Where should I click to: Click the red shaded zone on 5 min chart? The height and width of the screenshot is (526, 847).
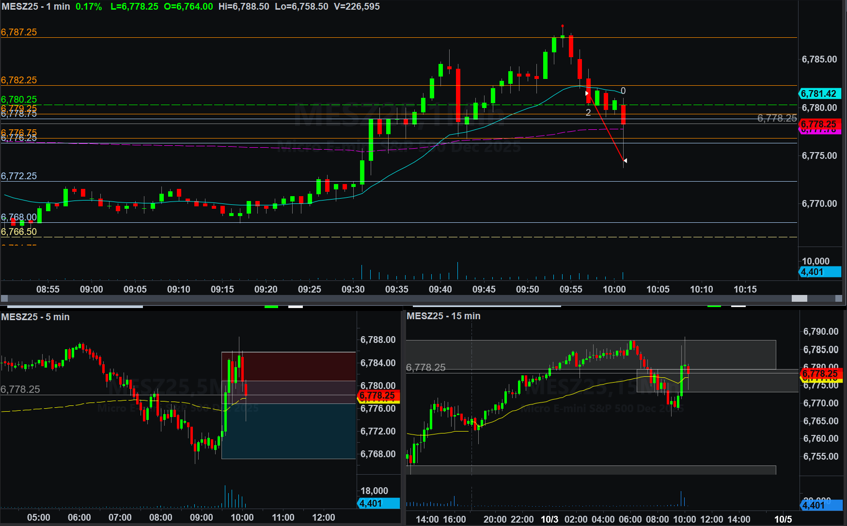tap(289, 366)
